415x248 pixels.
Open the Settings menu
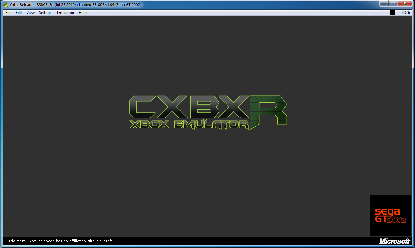click(46, 13)
